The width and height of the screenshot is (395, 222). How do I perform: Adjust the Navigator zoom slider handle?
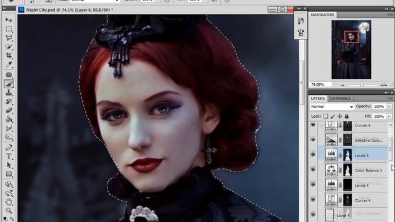pyautogui.click(x=362, y=85)
